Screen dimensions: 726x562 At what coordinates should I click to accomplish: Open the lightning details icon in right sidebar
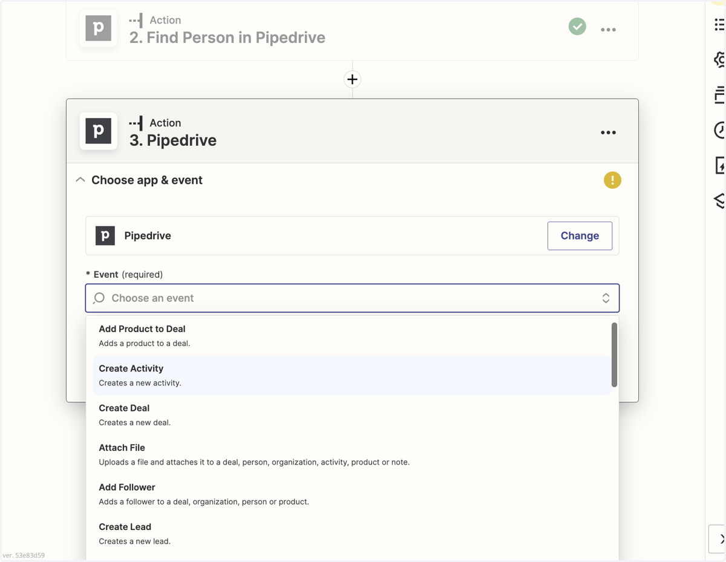tap(720, 165)
